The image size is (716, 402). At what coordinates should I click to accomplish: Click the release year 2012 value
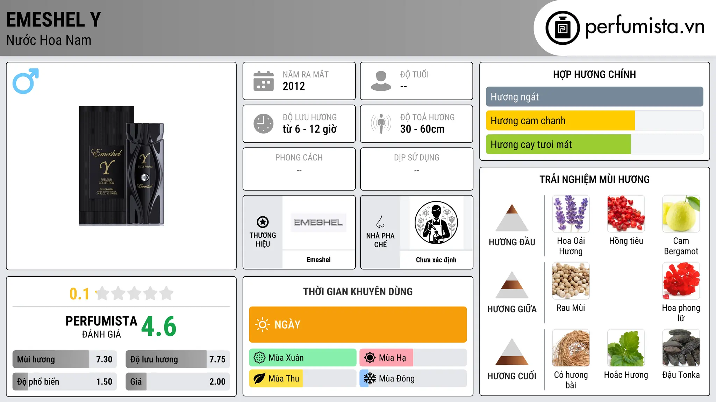click(294, 86)
